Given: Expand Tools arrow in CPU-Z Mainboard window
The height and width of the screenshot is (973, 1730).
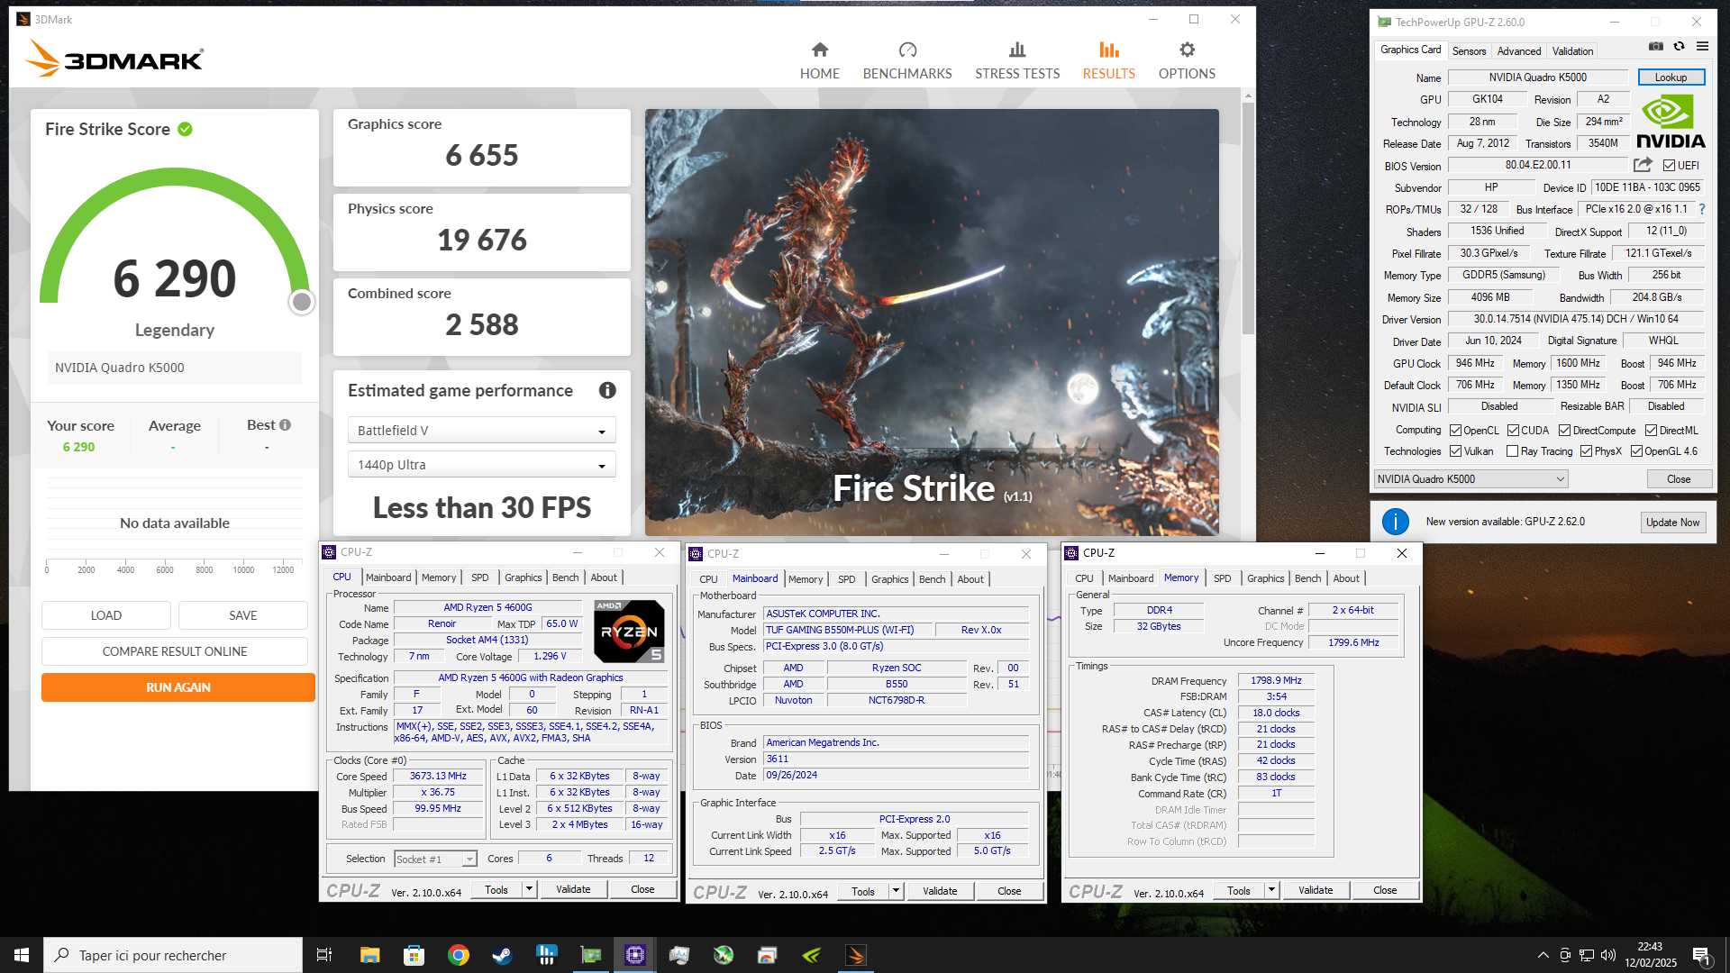Looking at the screenshot, I should tap(897, 891).
